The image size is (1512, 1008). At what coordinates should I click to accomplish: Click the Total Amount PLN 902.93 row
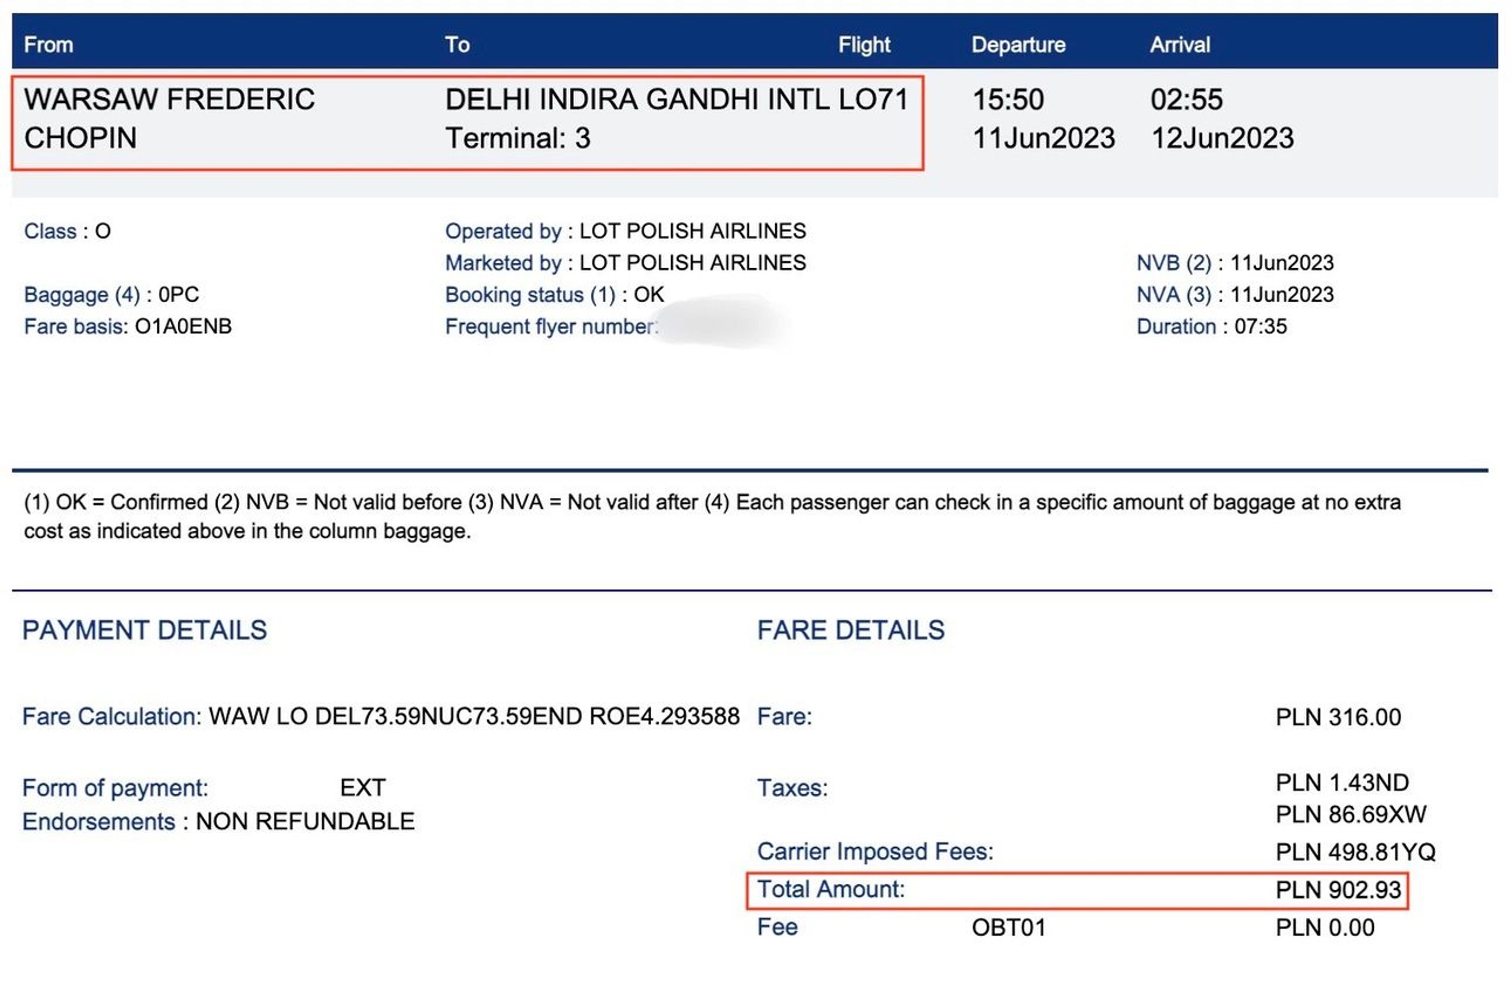click(x=1077, y=890)
